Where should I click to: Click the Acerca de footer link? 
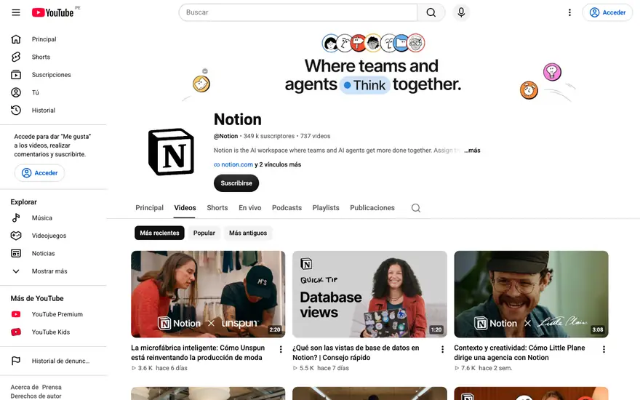(x=25, y=387)
